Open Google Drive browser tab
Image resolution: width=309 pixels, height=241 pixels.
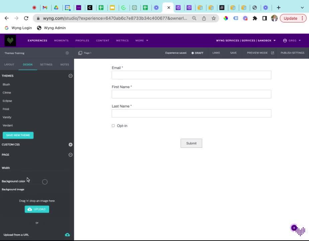pyautogui.click(x=56, y=7)
